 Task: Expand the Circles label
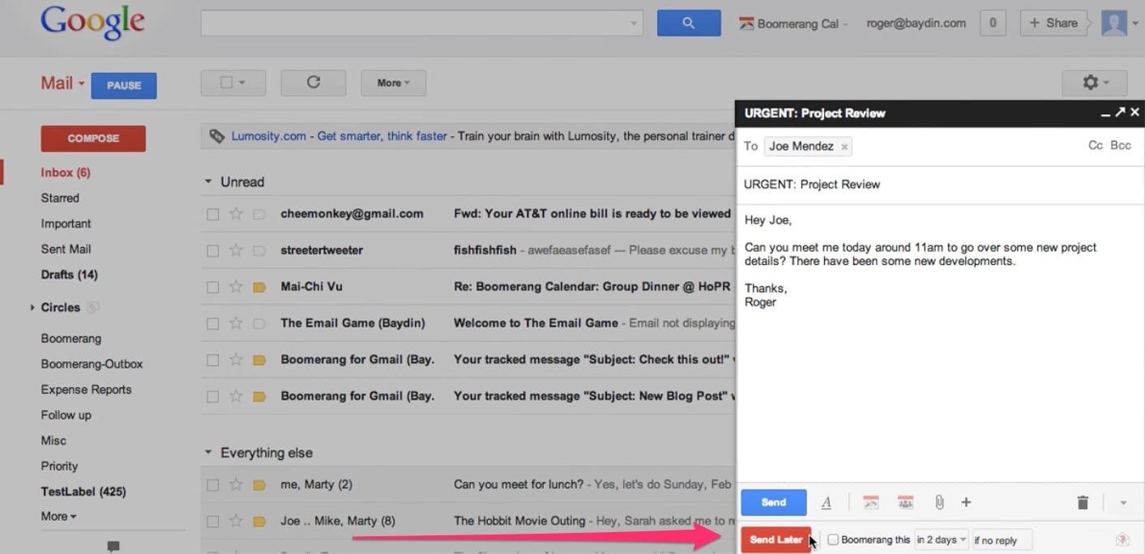tap(32, 308)
